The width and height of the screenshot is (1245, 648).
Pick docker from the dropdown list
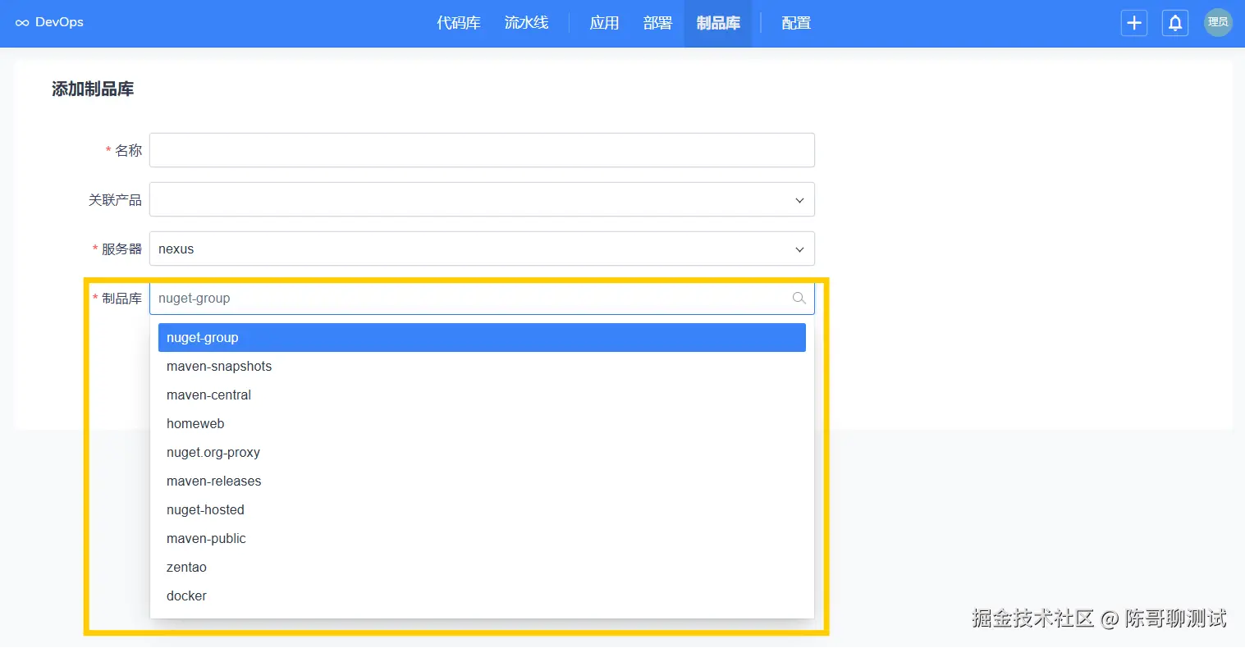[x=482, y=596]
